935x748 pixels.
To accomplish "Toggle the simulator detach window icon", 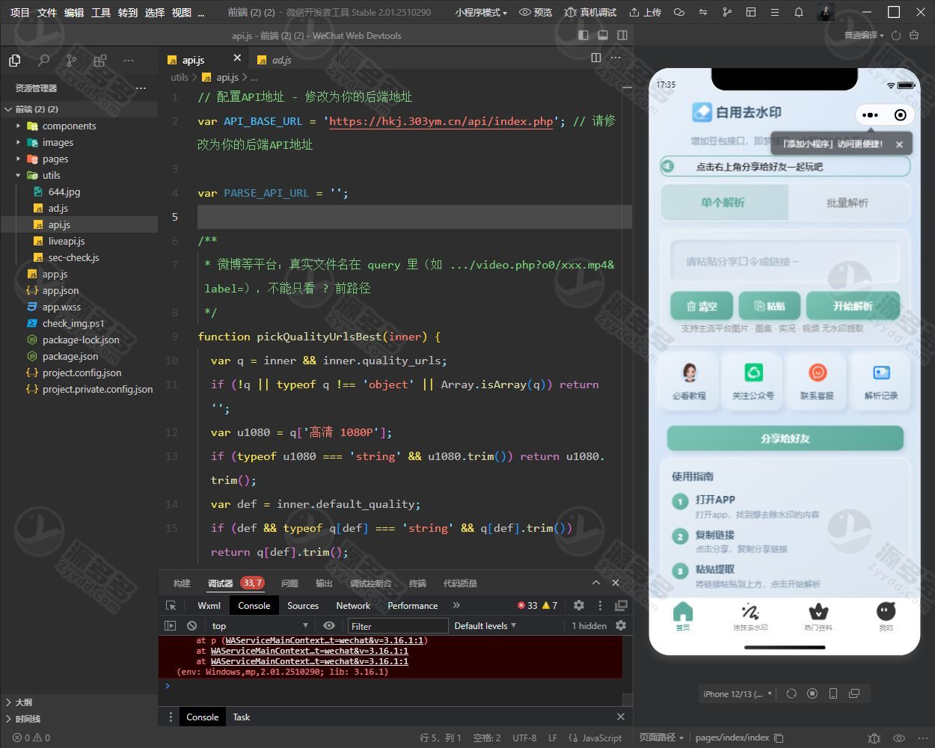I will point(854,694).
